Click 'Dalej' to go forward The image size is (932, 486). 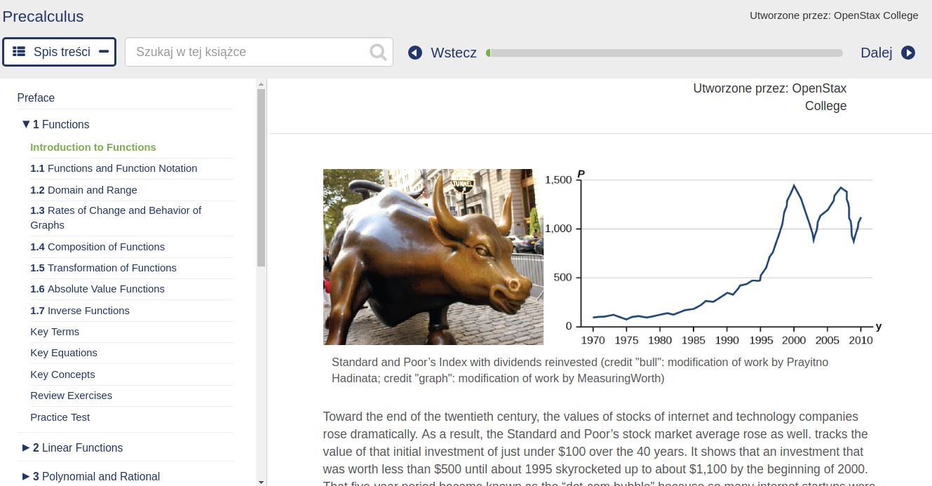(877, 52)
